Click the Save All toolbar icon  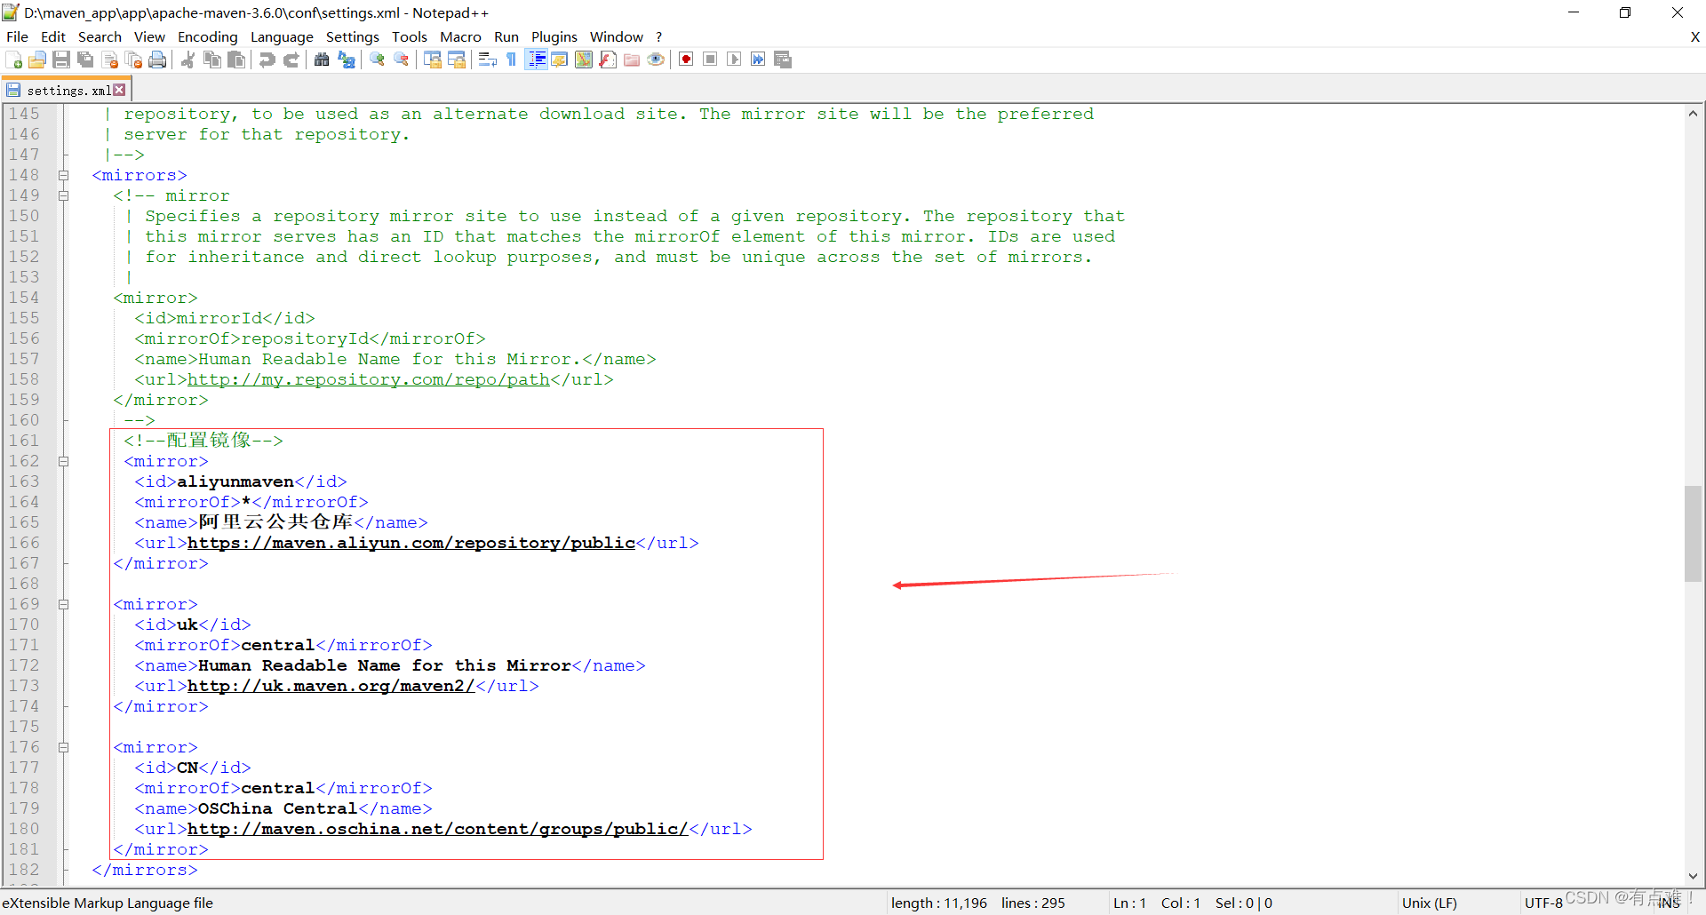coord(85,60)
